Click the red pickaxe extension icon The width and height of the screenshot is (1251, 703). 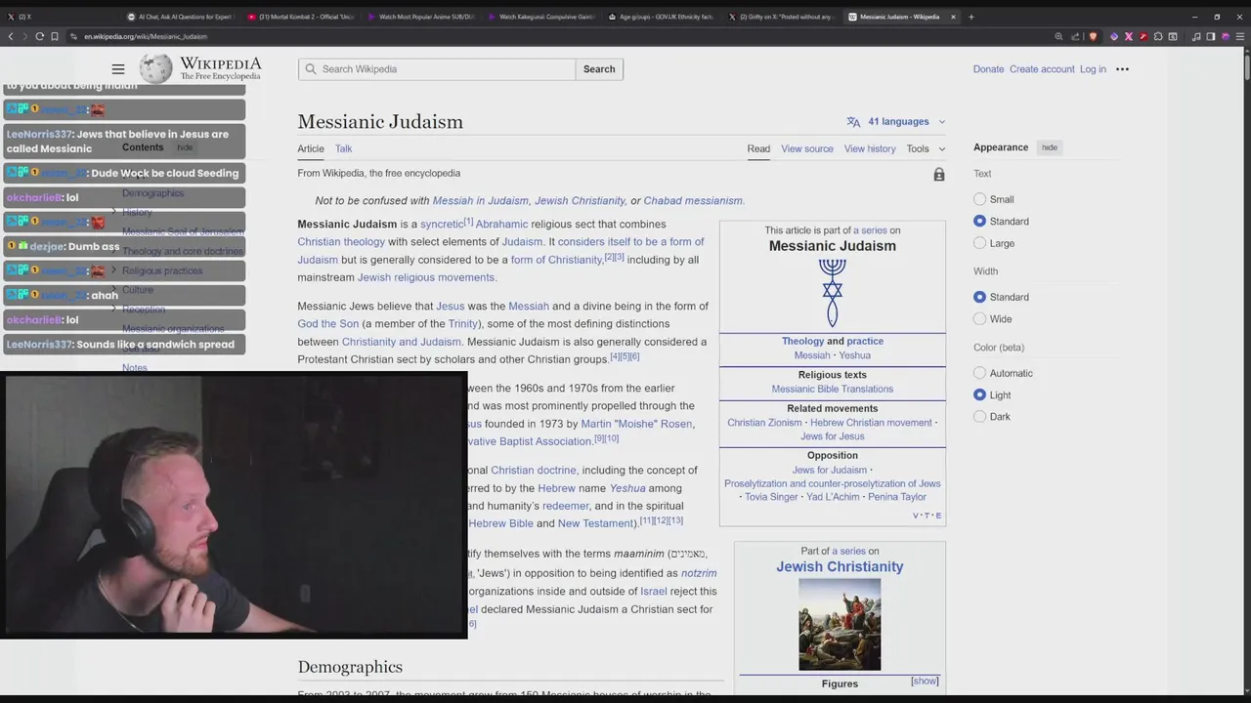[x=1143, y=36]
